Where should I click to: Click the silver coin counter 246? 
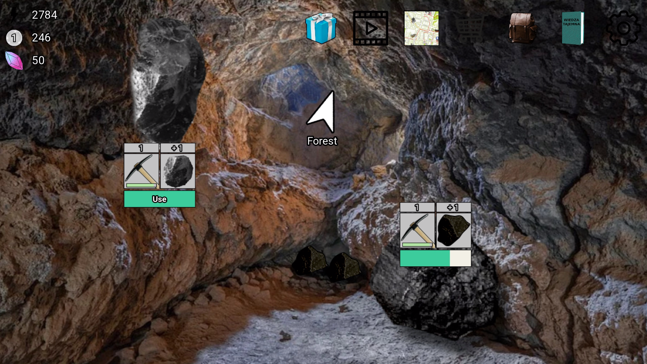click(x=41, y=37)
